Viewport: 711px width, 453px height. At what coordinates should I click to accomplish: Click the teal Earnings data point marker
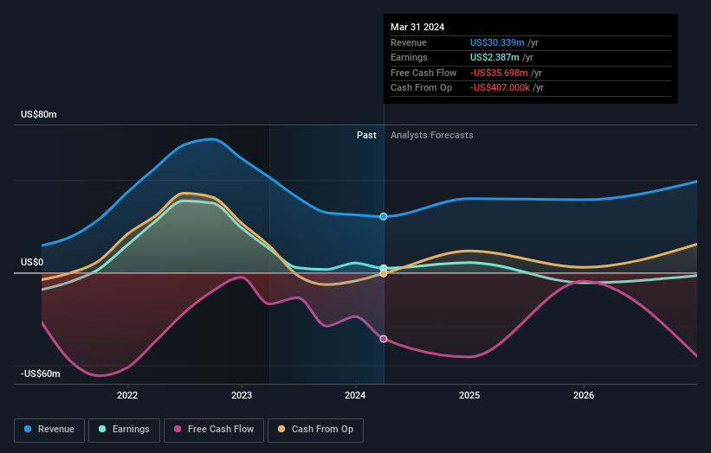pyautogui.click(x=384, y=268)
